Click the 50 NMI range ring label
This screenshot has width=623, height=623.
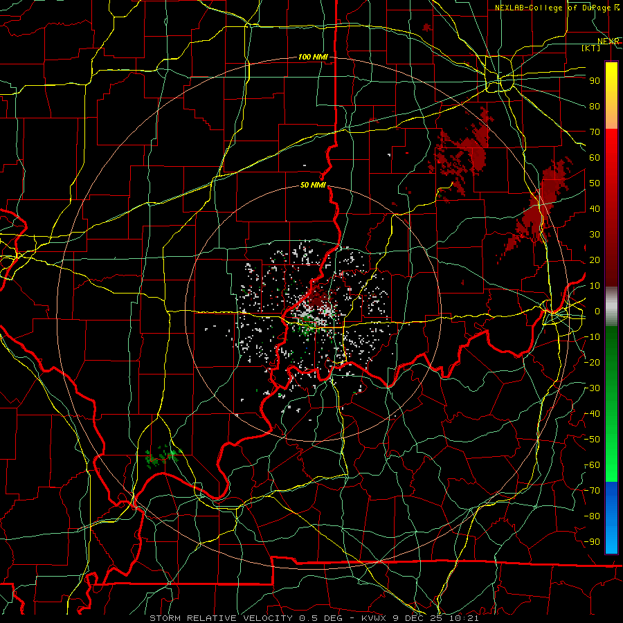click(x=313, y=185)
